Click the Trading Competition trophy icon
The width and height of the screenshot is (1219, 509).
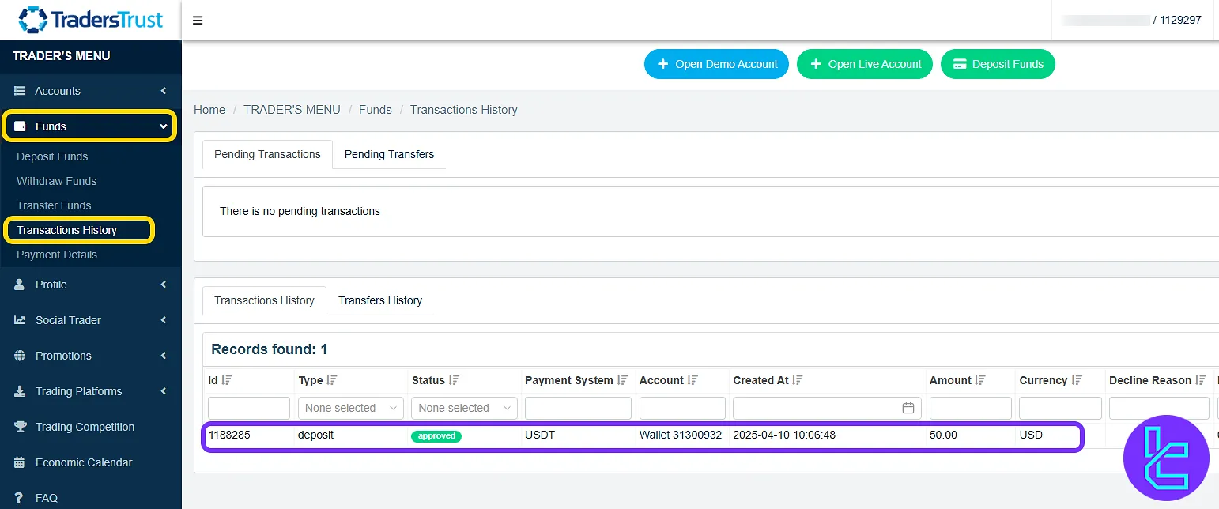pos(20,427)
